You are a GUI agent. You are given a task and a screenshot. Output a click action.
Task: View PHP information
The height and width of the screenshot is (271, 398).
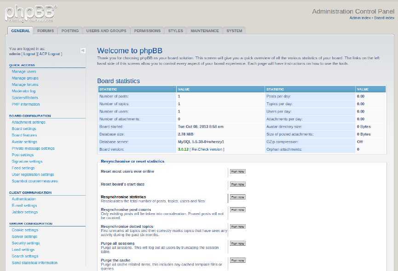(x=25, y=104)
